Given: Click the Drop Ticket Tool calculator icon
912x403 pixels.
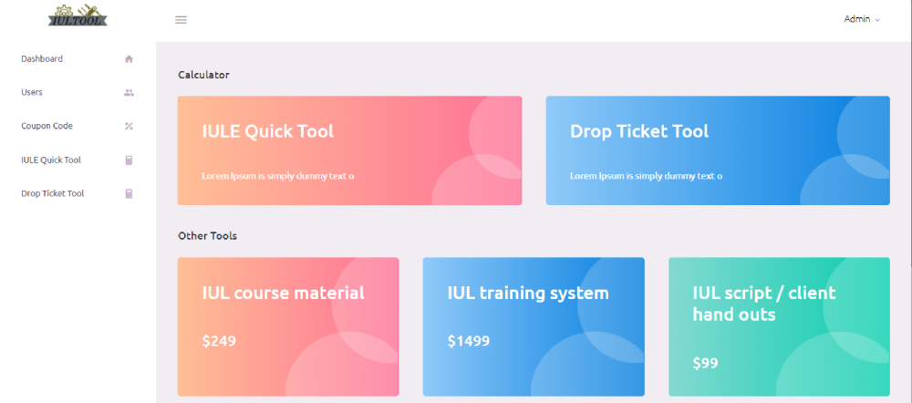Looking at the screenshot, I should (129, 194).
